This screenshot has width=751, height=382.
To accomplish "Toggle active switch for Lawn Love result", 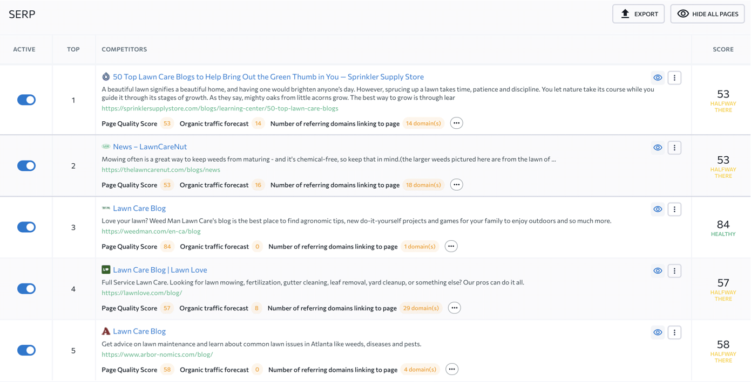I will tap(26, 289).
